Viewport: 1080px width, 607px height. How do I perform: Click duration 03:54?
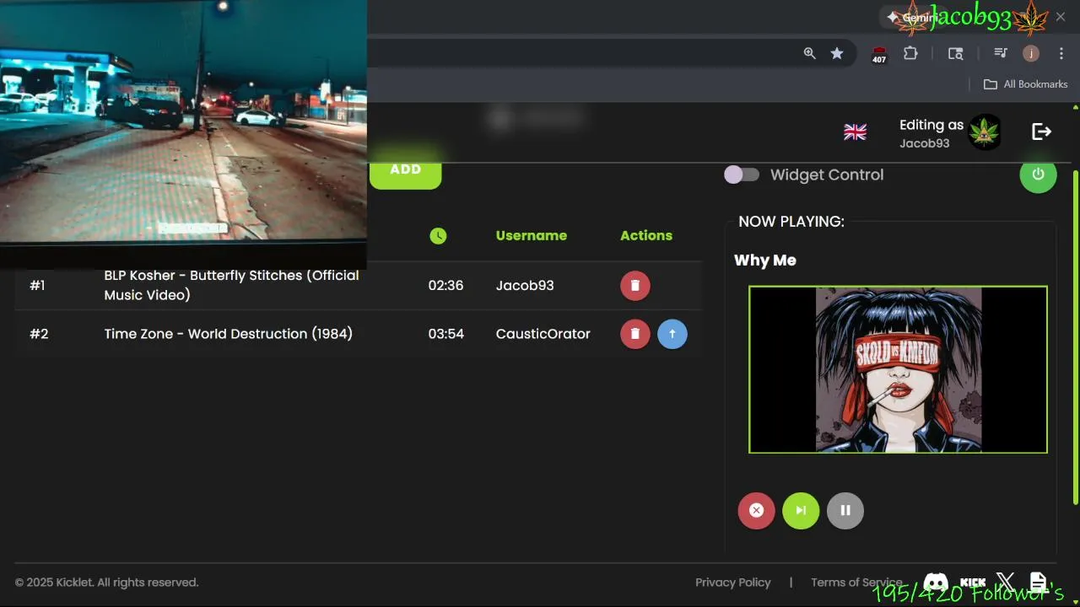(445, 334)
